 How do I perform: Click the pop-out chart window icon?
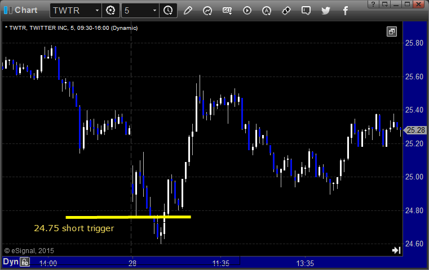tap(392, 31)
